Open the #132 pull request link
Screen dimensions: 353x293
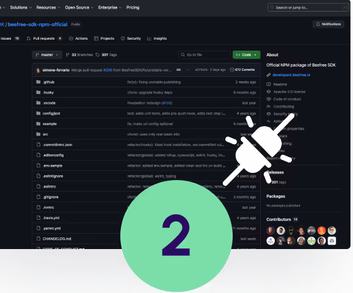(167, 103)
